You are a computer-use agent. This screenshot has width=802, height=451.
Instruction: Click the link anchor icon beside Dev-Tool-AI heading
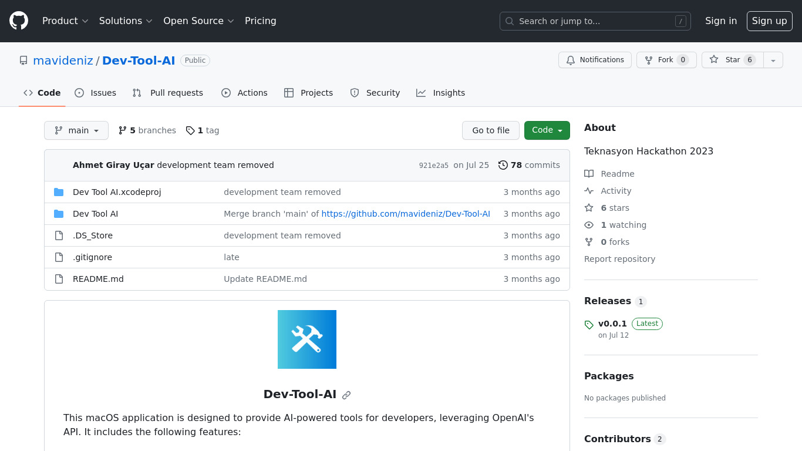click(346, 395)
